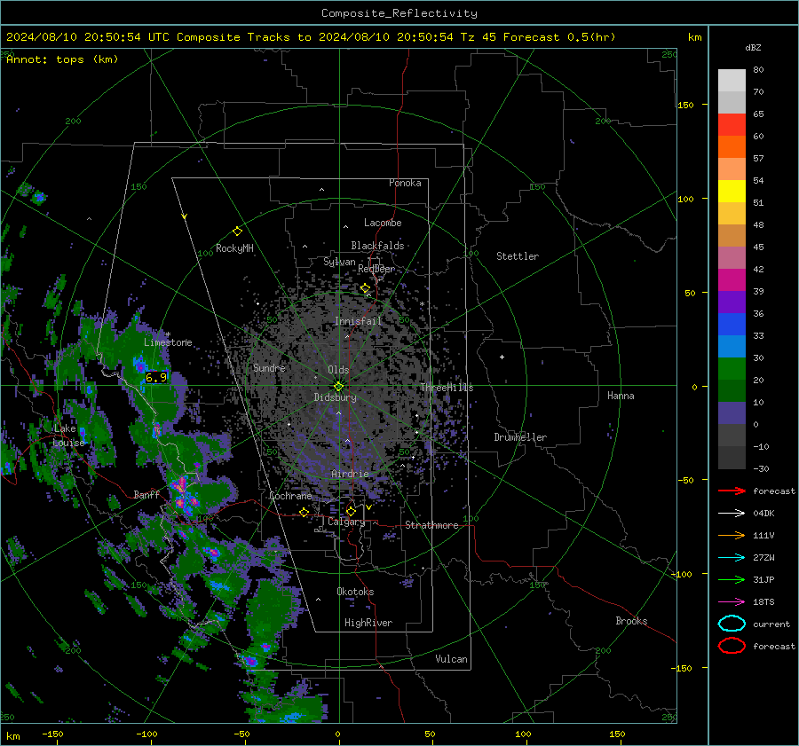Click the Calgary label
Viewport: 799px width, 746px height.
[346, 522]
